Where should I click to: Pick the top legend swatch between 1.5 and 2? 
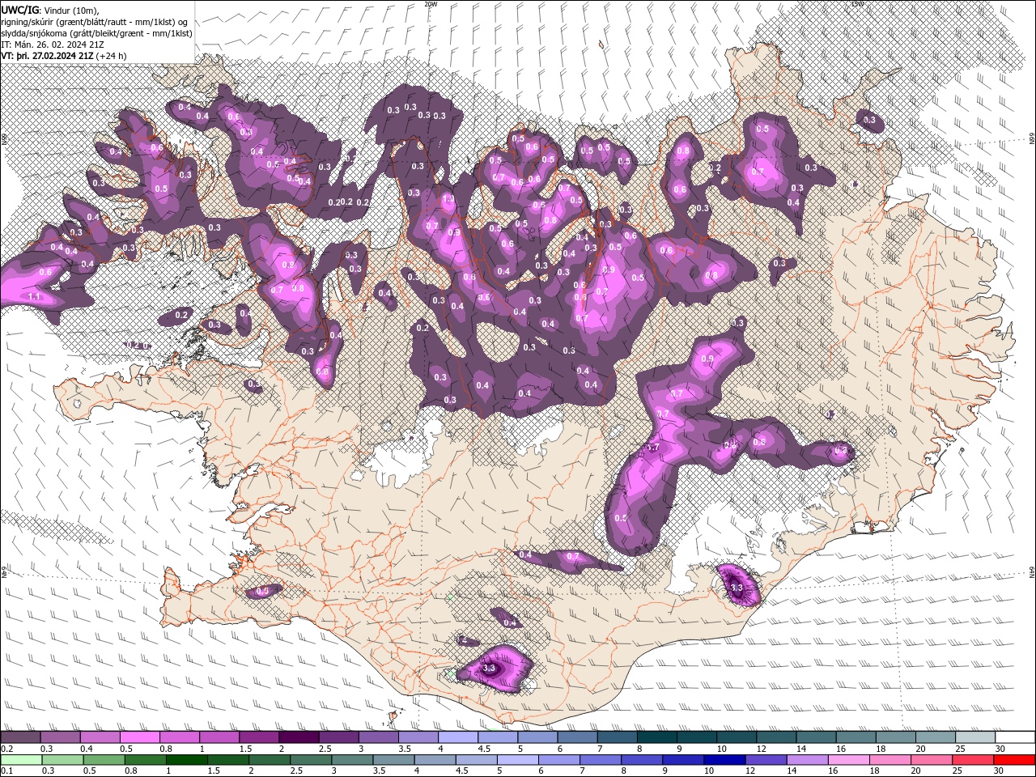point(258,737)
